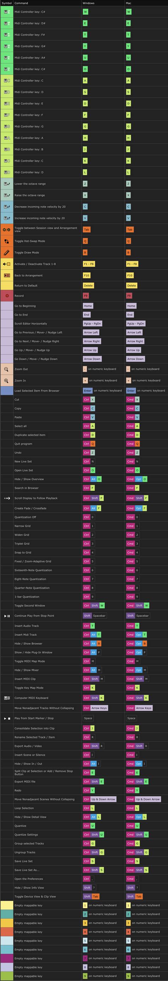Click the Windows Tab key for Session view toggle
The width and height of the screenshot is (168, 981).
point(86,230)
